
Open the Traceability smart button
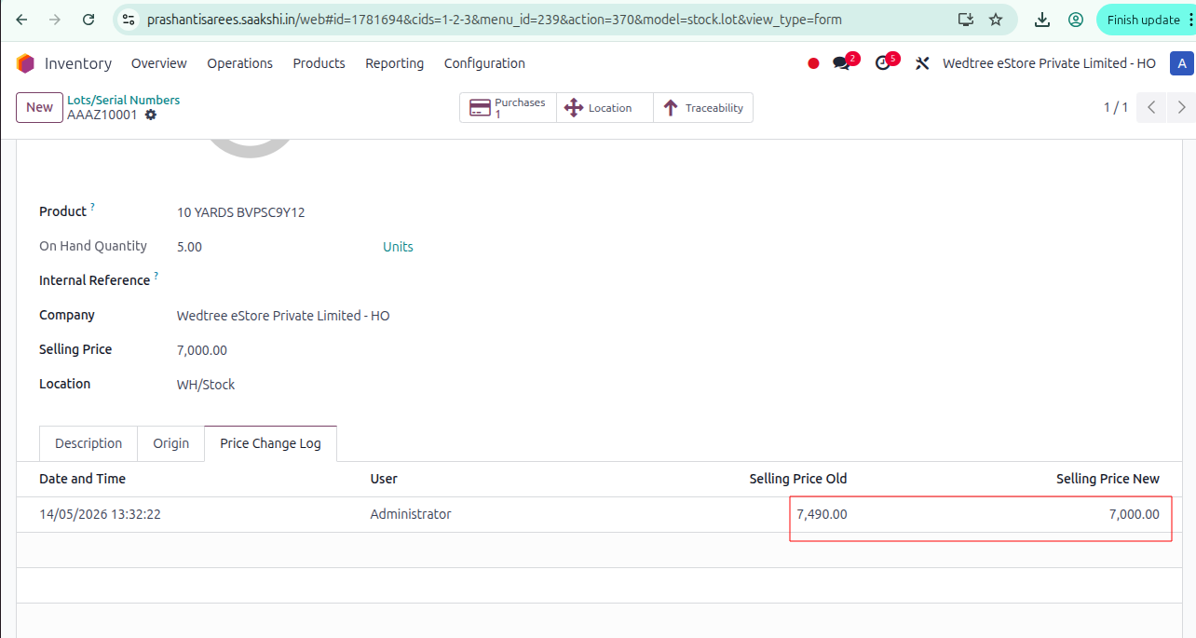pos(703,108)
